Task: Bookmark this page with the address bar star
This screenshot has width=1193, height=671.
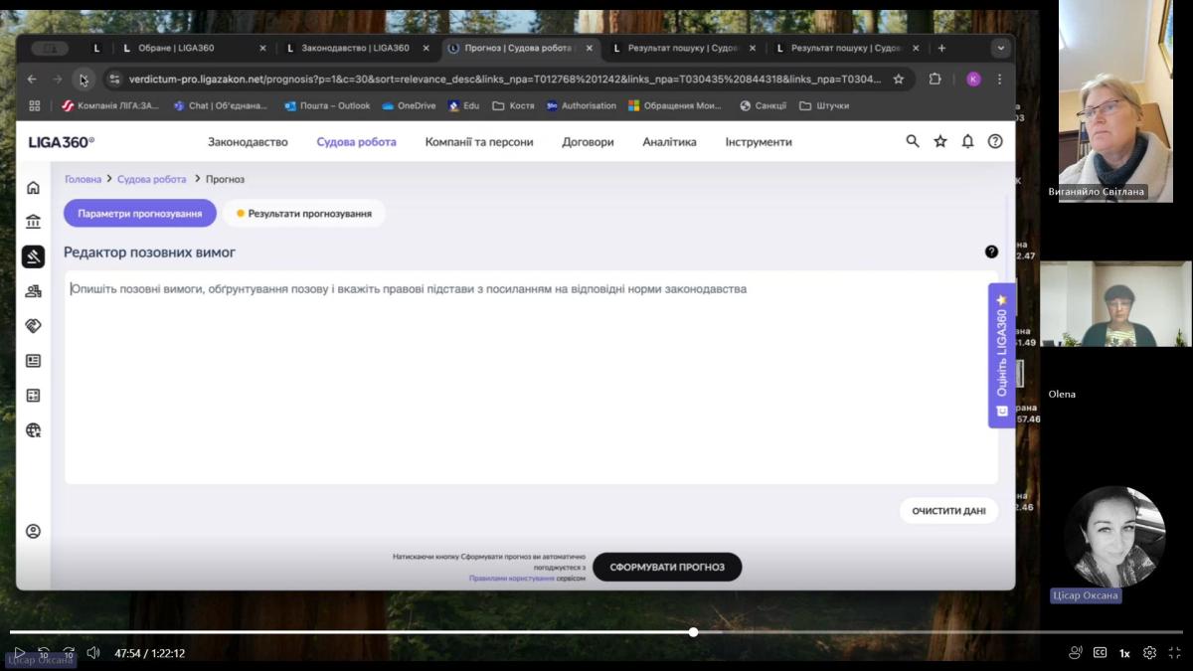Action: click(899, 80)
